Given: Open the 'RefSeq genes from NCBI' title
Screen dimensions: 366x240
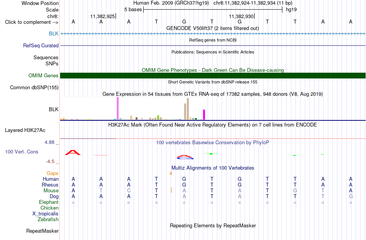Looking at the screenshot, I should (x=213, y=40).
